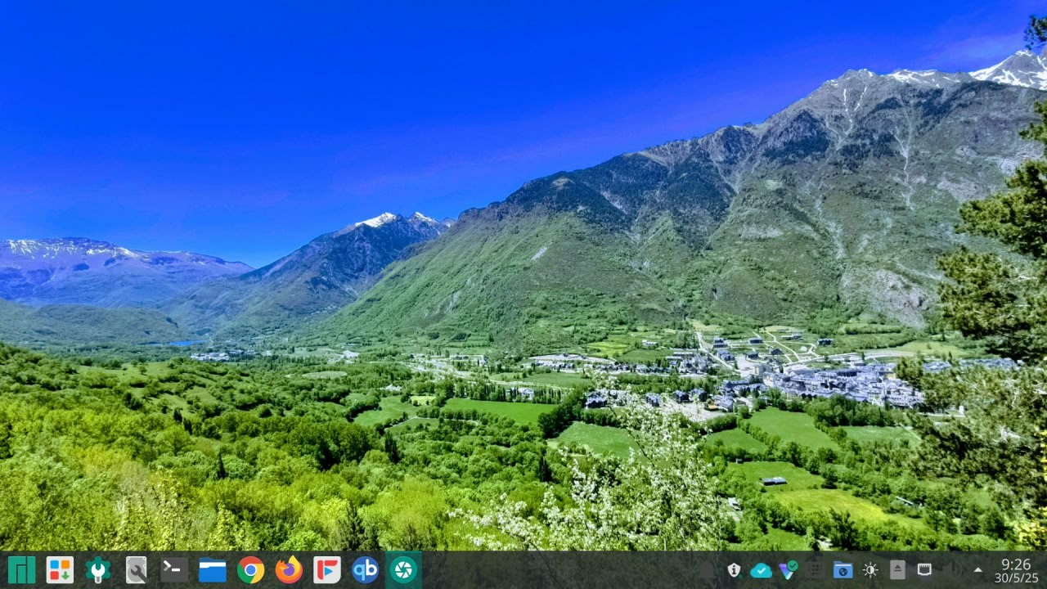Screen dimensions: 1047x589
Task: Launch the Add/Remove Software package manager
Action: click(60, 569)
